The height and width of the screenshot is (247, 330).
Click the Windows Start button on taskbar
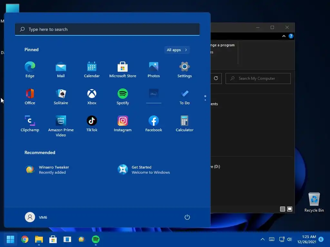coord(10,239)
